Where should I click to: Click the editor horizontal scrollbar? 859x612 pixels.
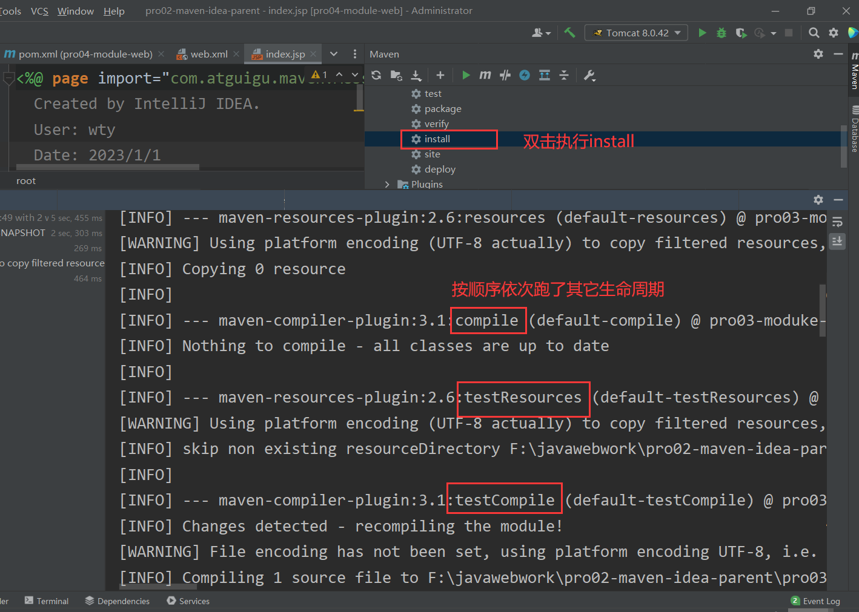[x=107, y=166]
